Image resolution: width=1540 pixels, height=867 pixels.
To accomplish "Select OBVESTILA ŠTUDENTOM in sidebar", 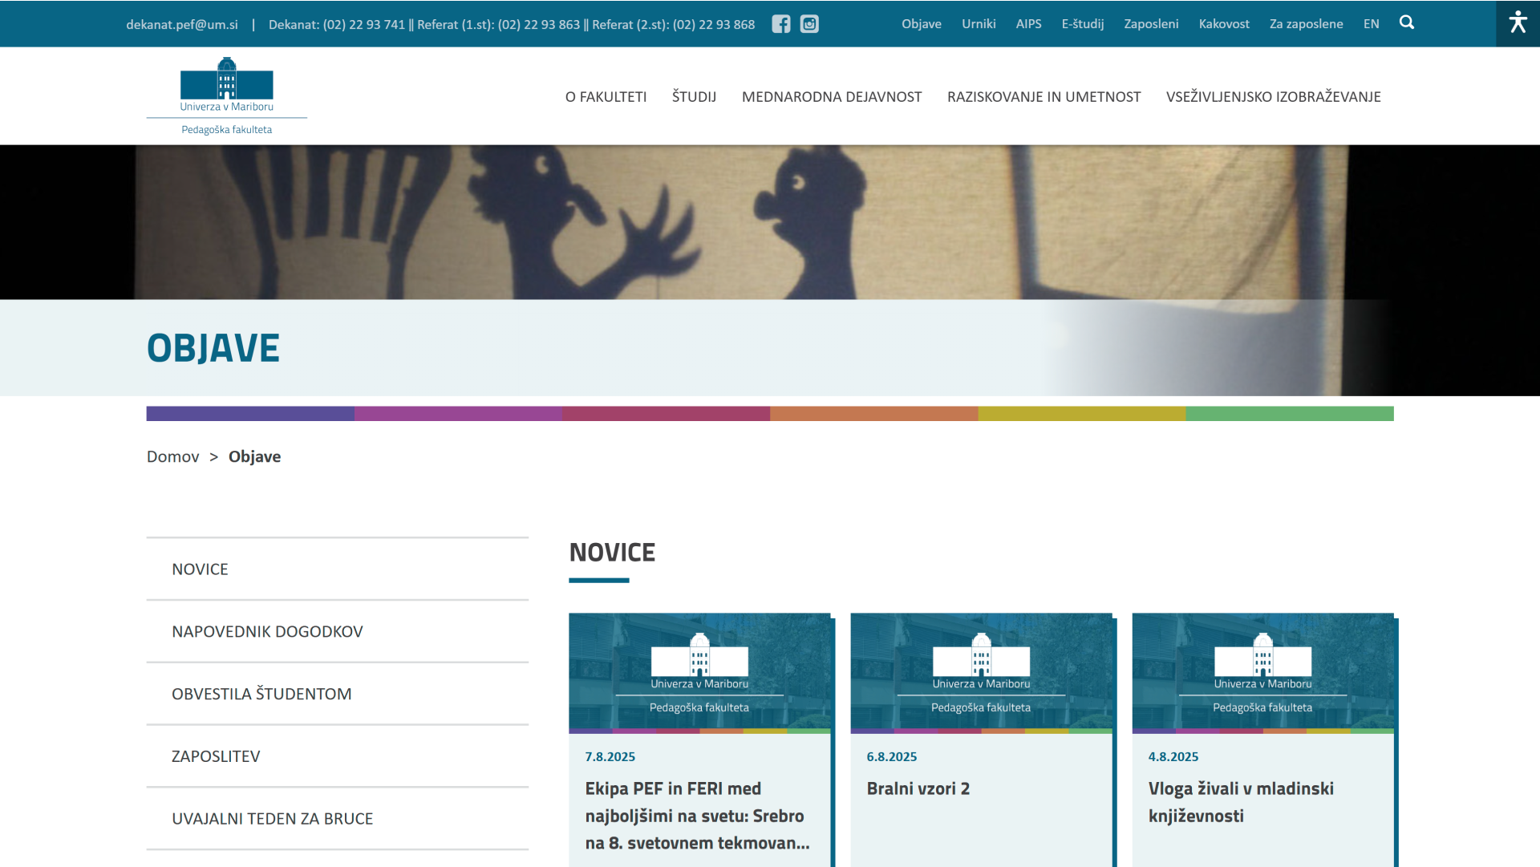I will pos(261,694).
